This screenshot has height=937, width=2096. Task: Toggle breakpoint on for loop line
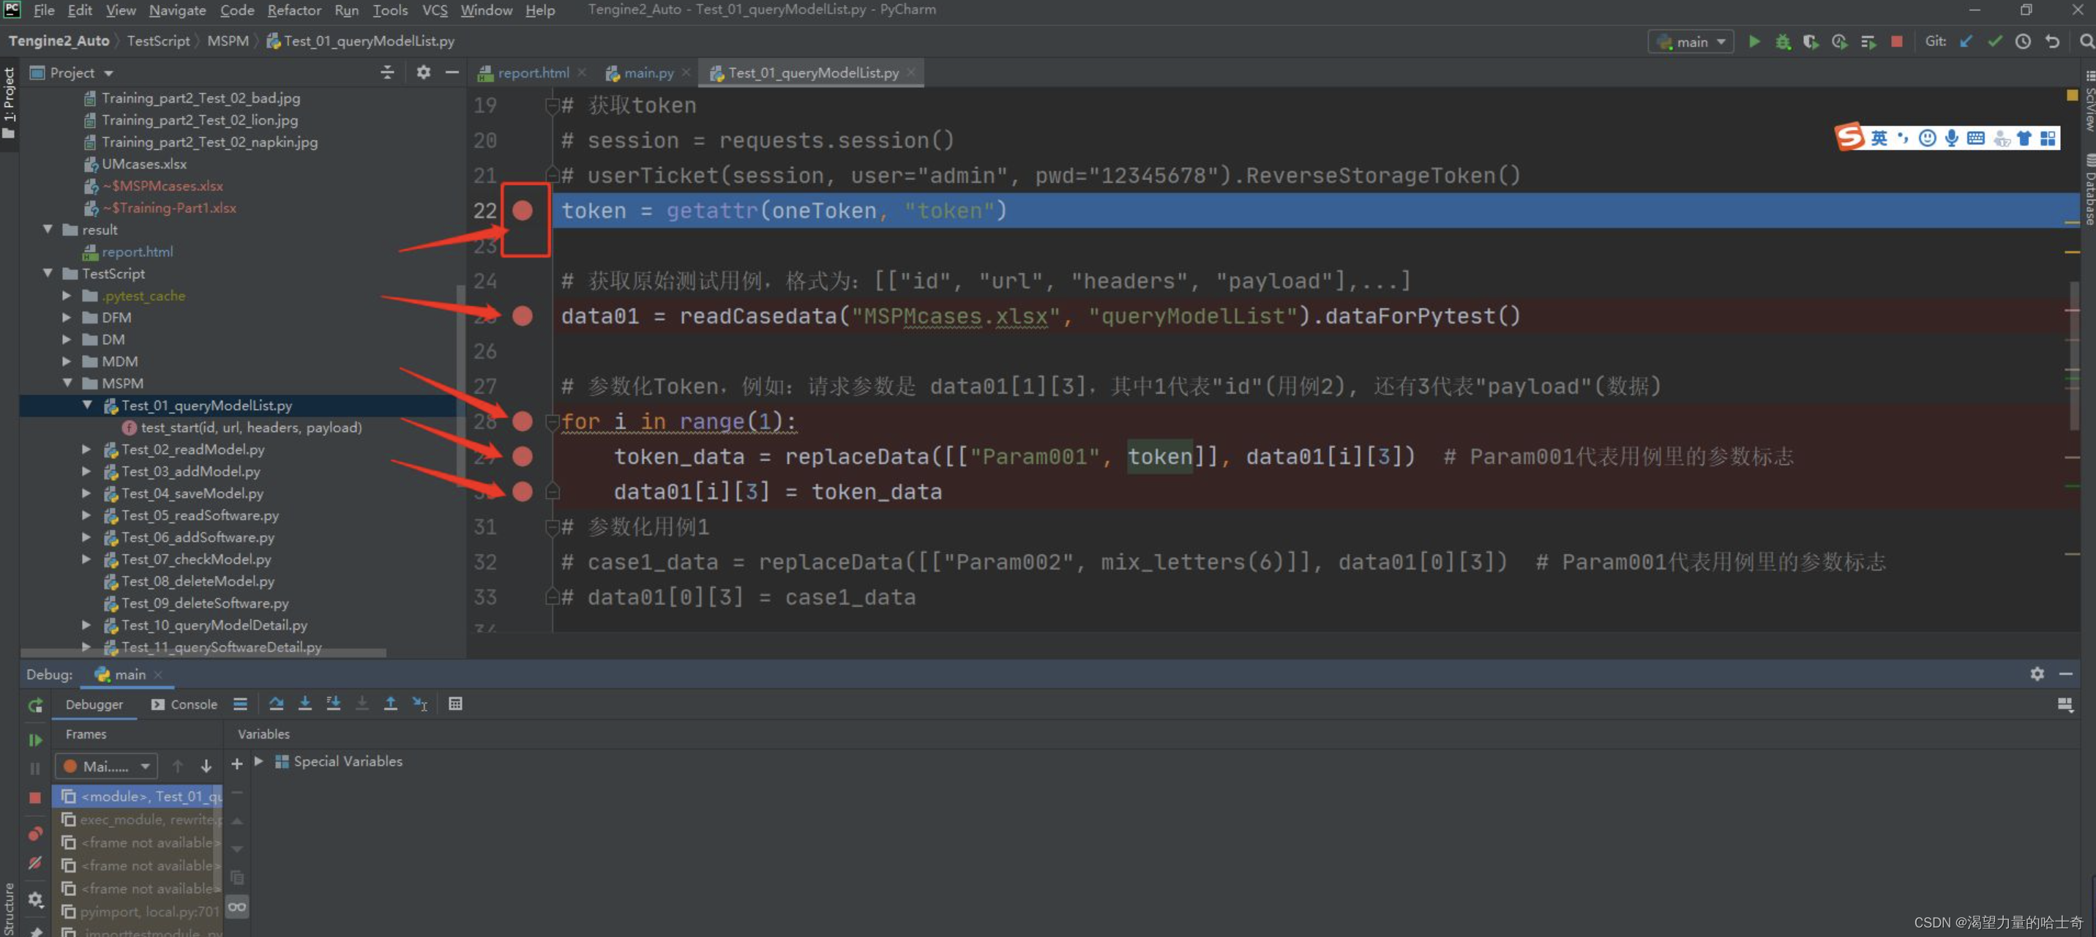point(523,421)
